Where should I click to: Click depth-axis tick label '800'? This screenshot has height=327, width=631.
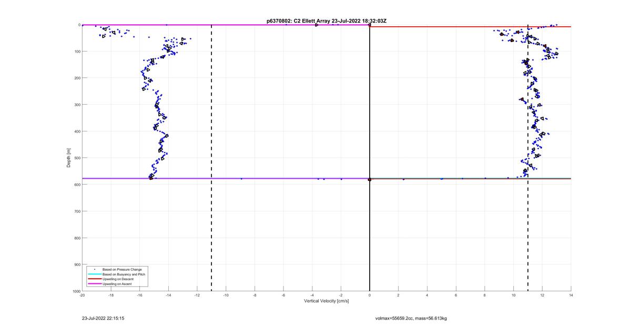tap(77, 238)
